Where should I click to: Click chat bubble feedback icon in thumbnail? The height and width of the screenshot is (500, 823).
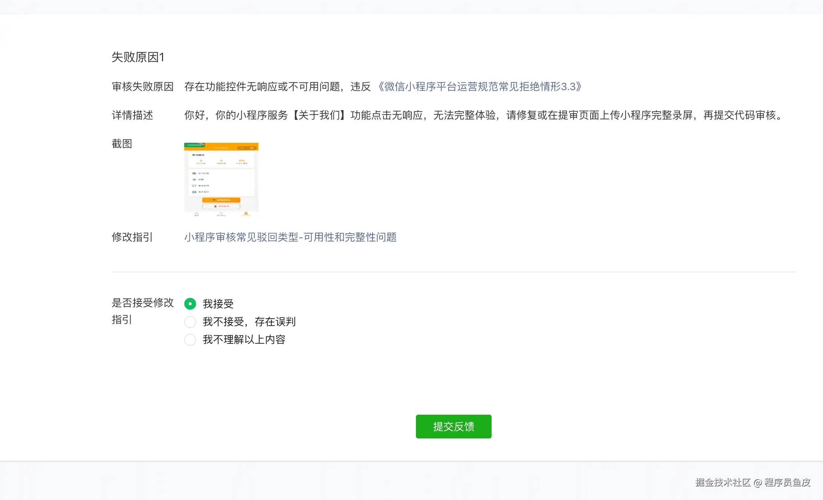(194, 186)
